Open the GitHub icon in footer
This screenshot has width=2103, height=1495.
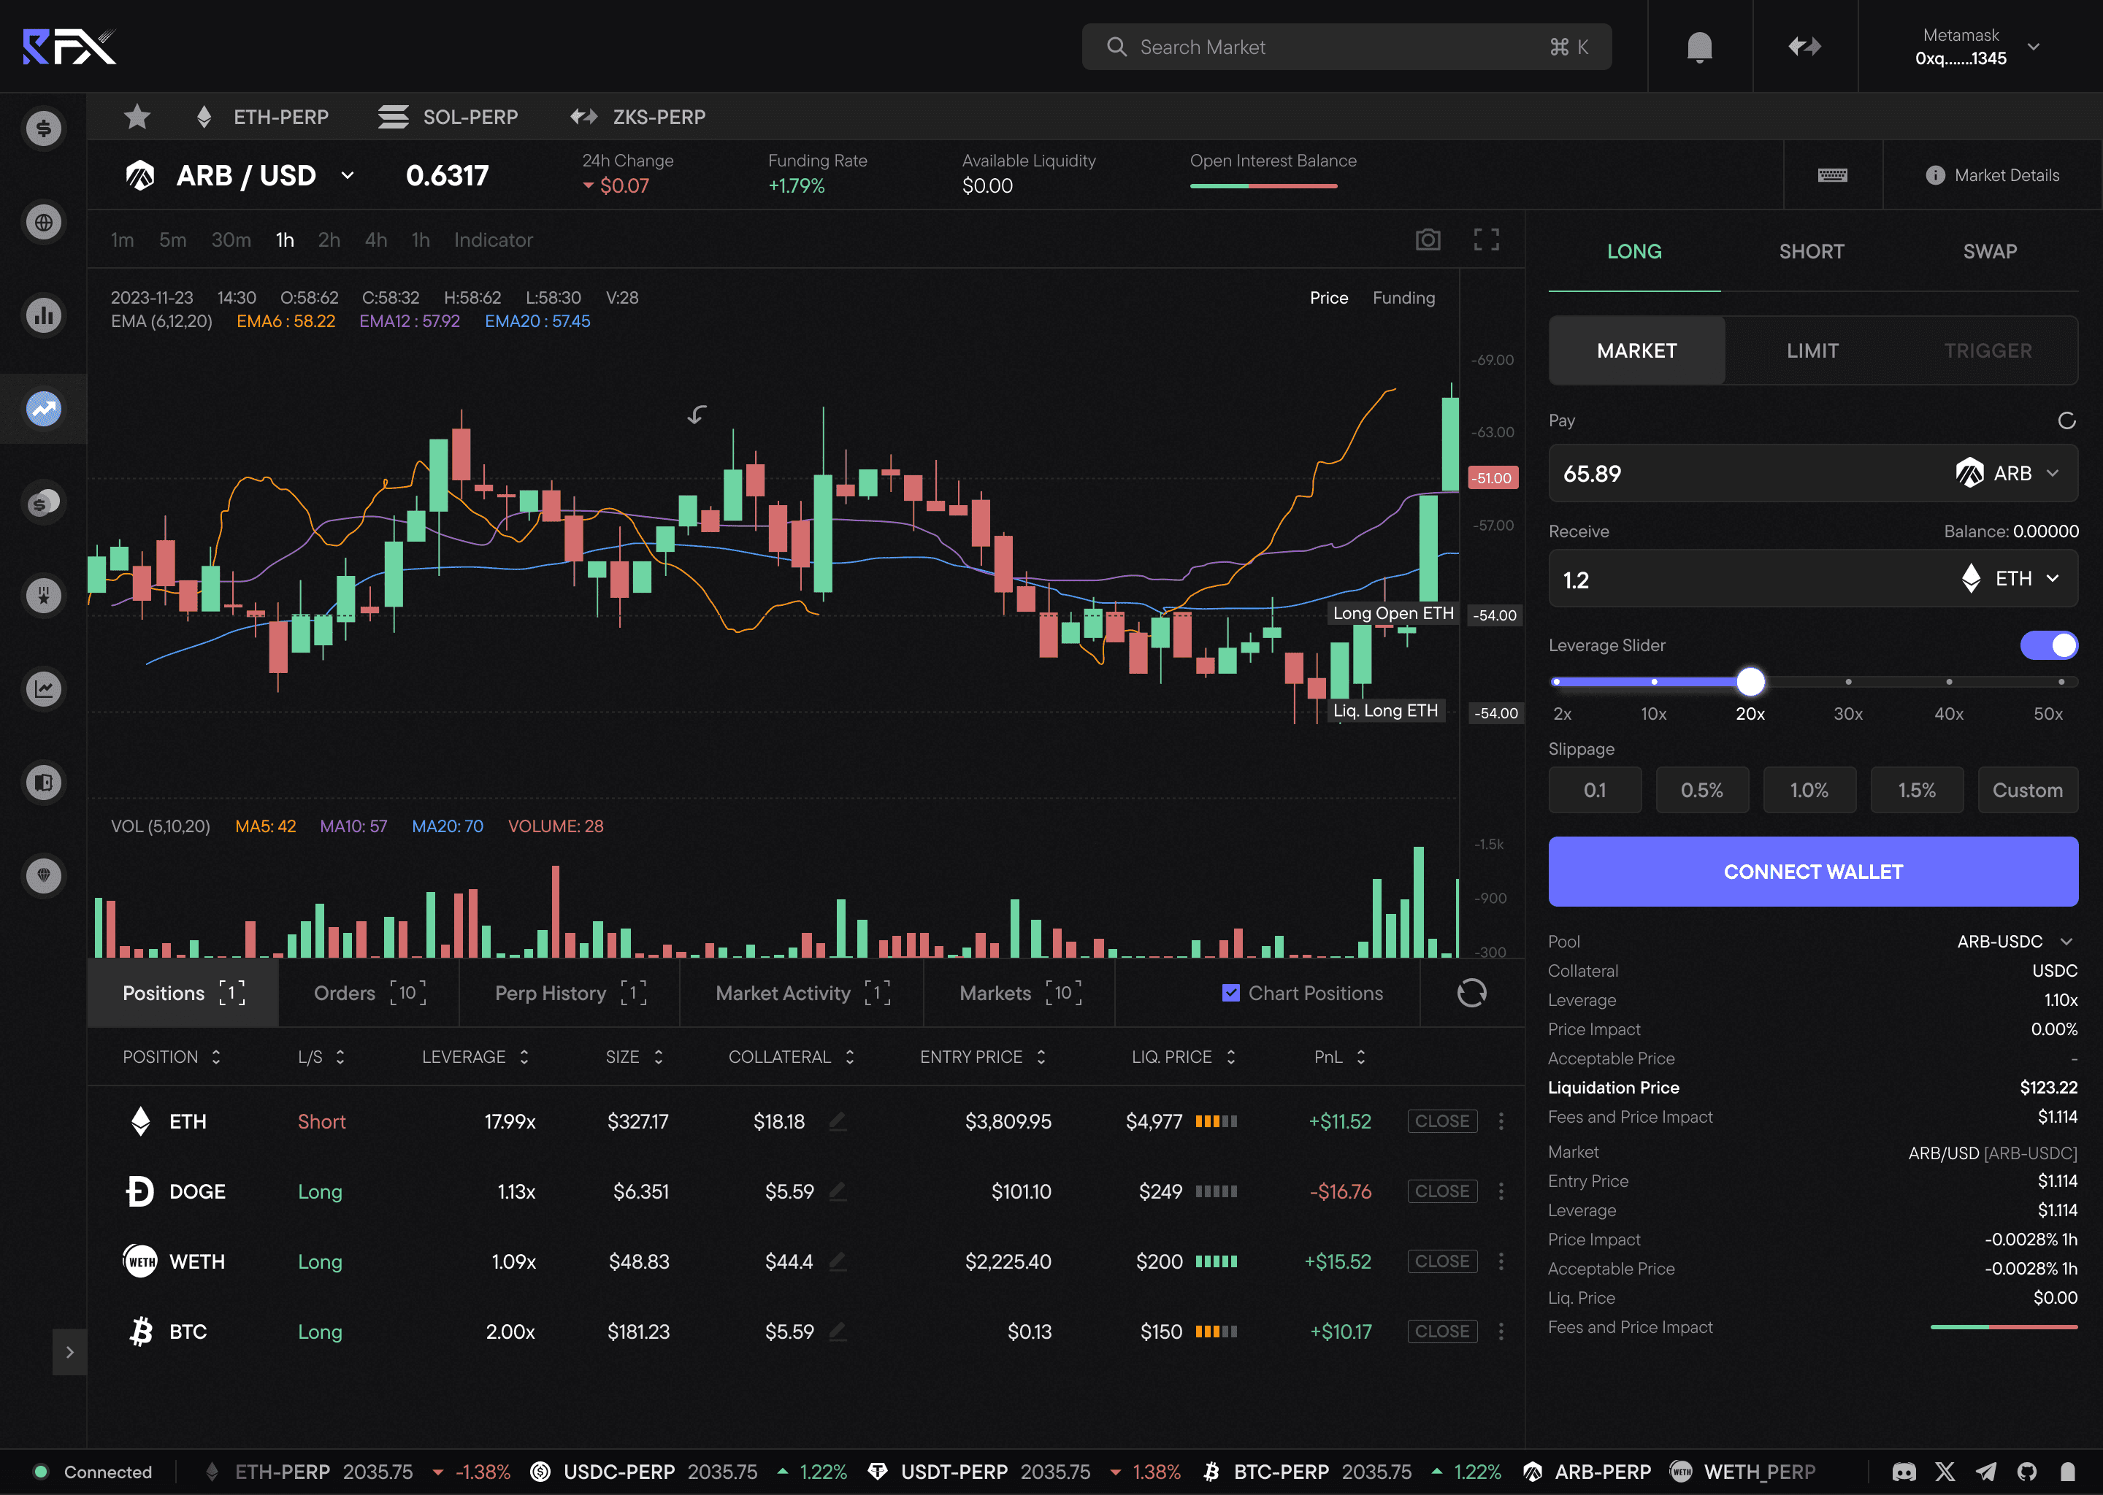(2026, 1471)
